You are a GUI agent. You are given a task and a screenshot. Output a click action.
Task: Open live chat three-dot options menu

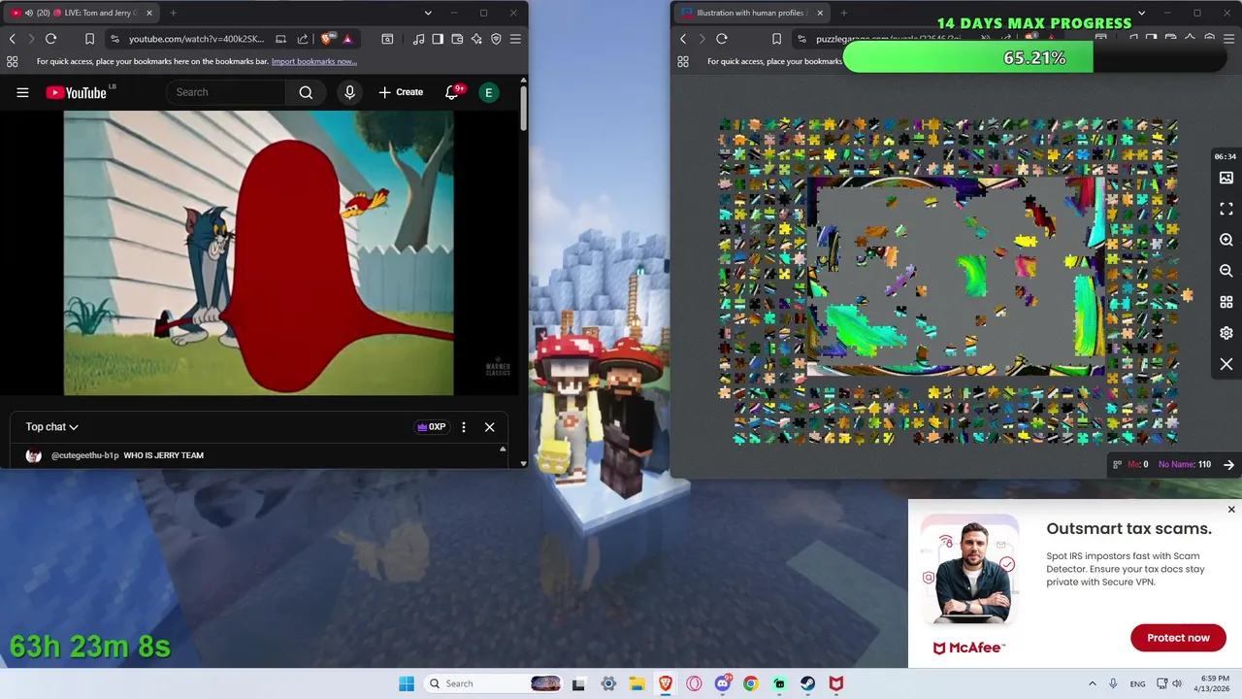tap(464, 427)
